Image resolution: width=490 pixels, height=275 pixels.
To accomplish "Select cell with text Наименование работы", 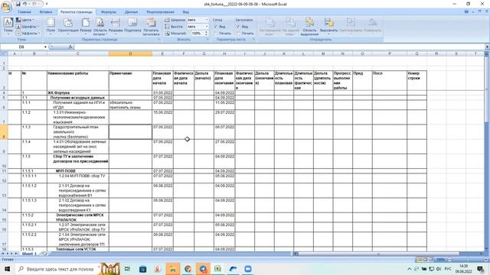I will pos(78,80).
